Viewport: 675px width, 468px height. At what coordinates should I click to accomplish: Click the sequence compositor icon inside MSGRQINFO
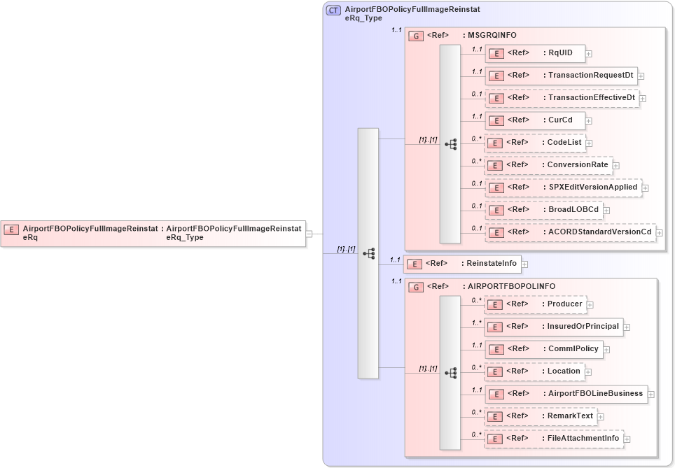click(x=452, y=143)
